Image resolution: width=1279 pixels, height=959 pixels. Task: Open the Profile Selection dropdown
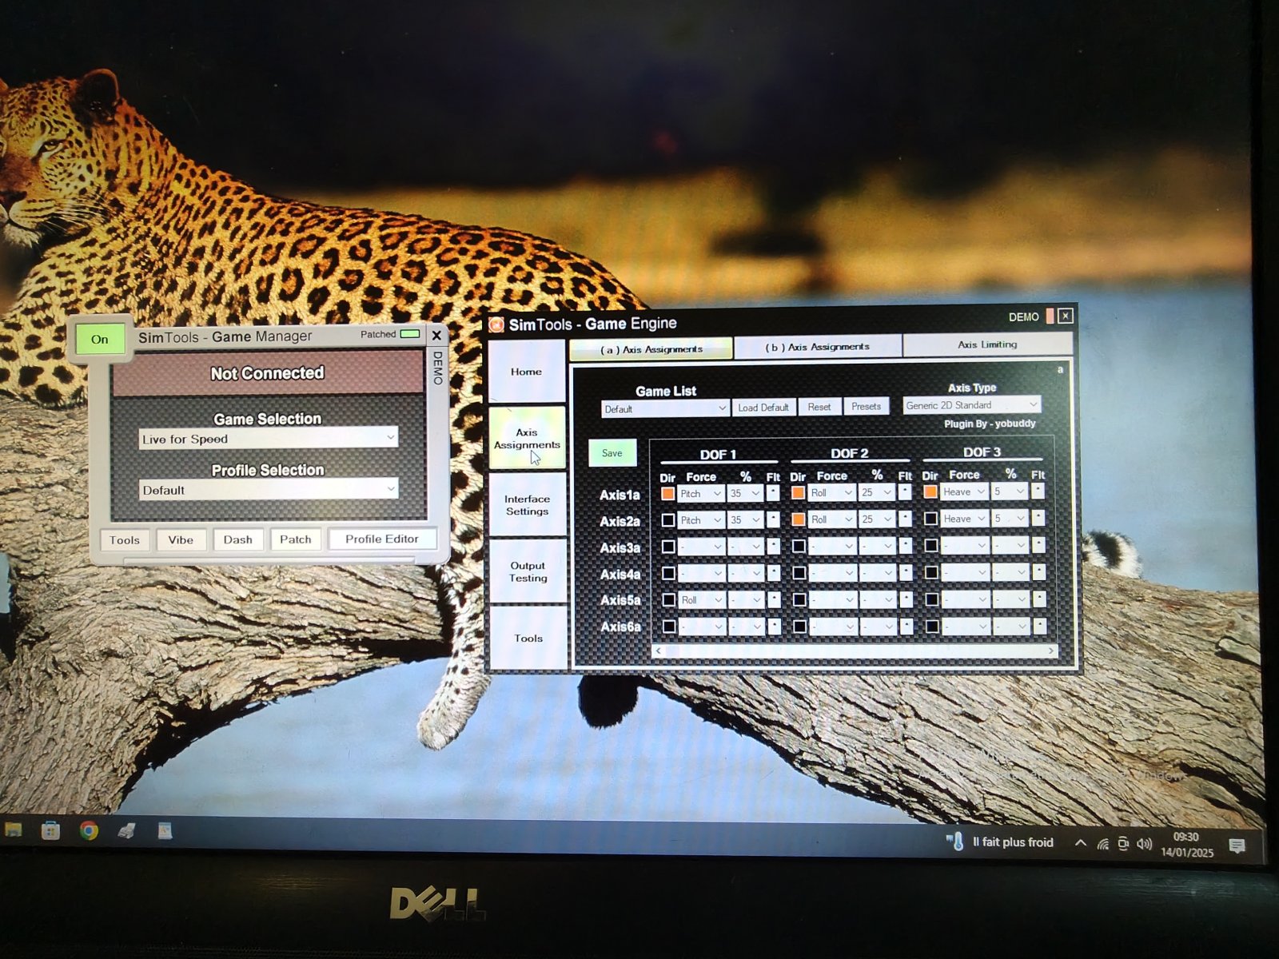tap(268, 489)
